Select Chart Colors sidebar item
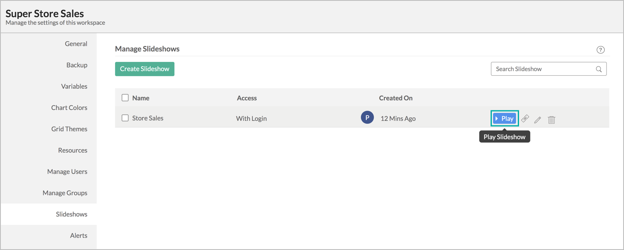The width and height of the screenshot is (624, 250). pyautogui.click(x=69, y=108)
